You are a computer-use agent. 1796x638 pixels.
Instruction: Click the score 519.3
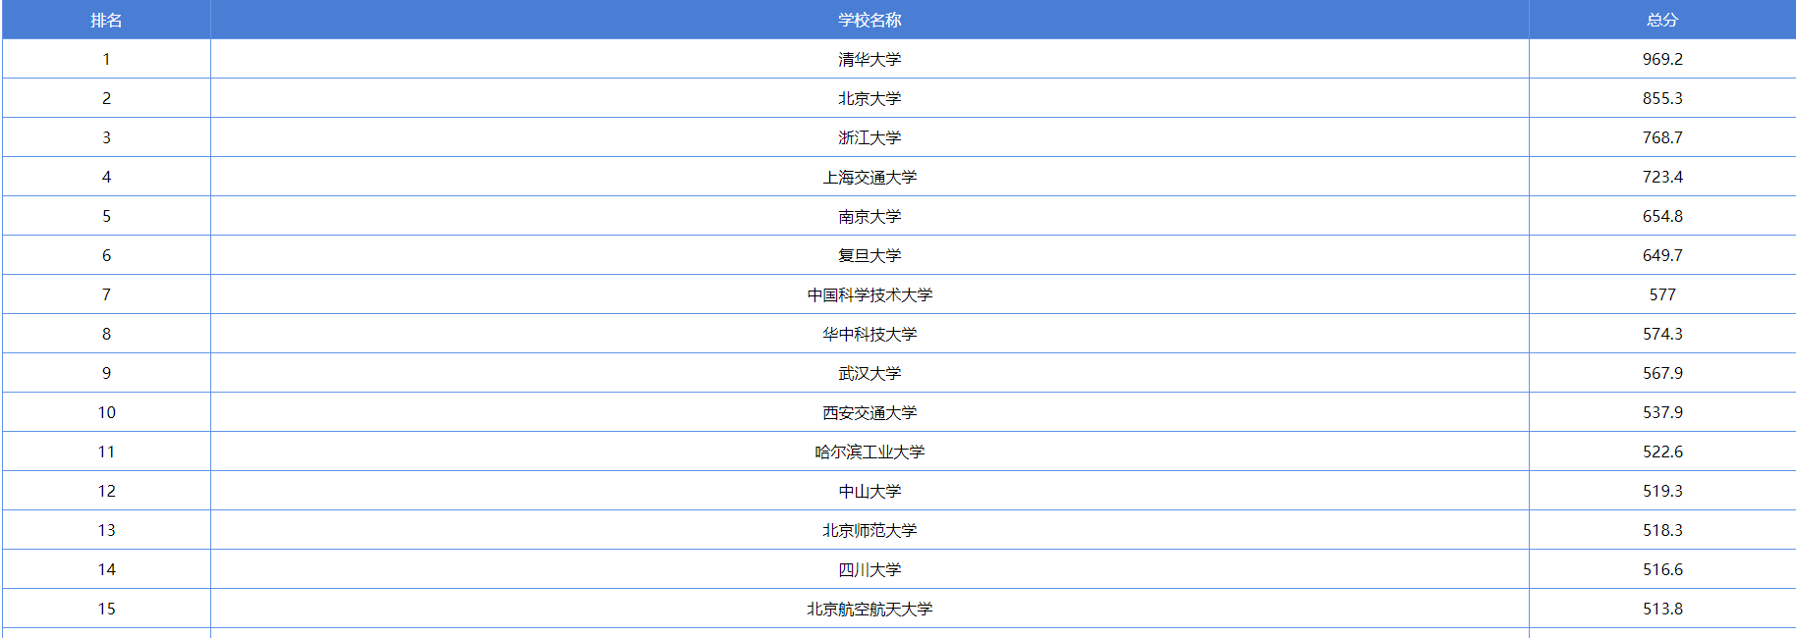1662,491
